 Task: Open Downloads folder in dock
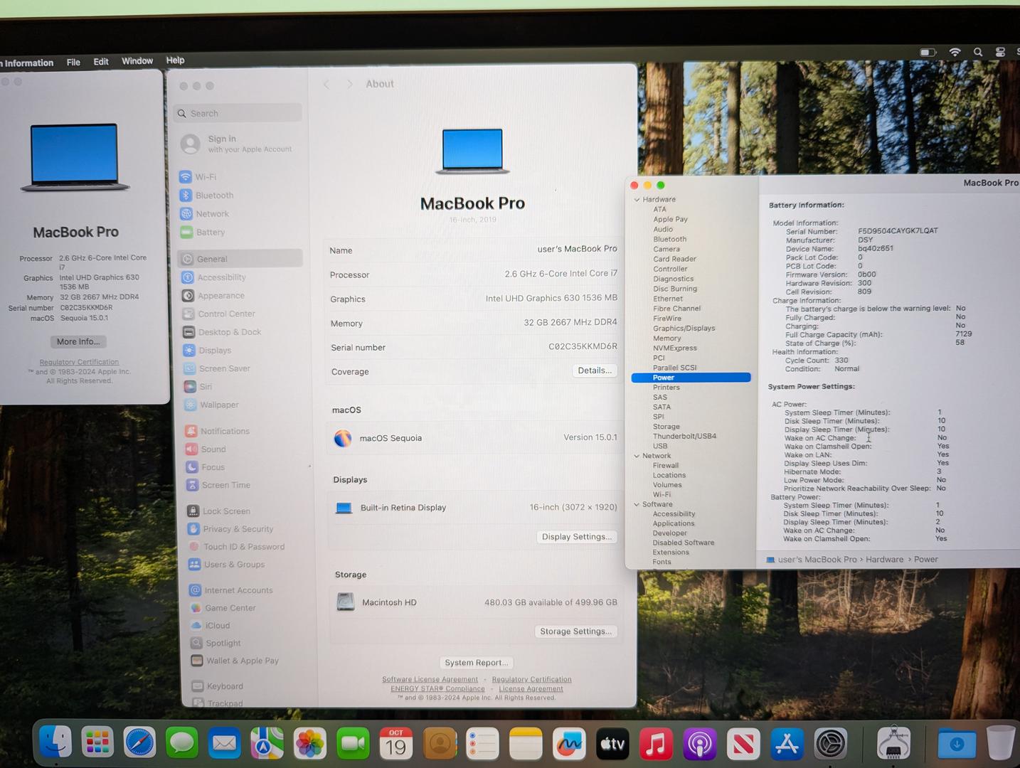(957, 744)
